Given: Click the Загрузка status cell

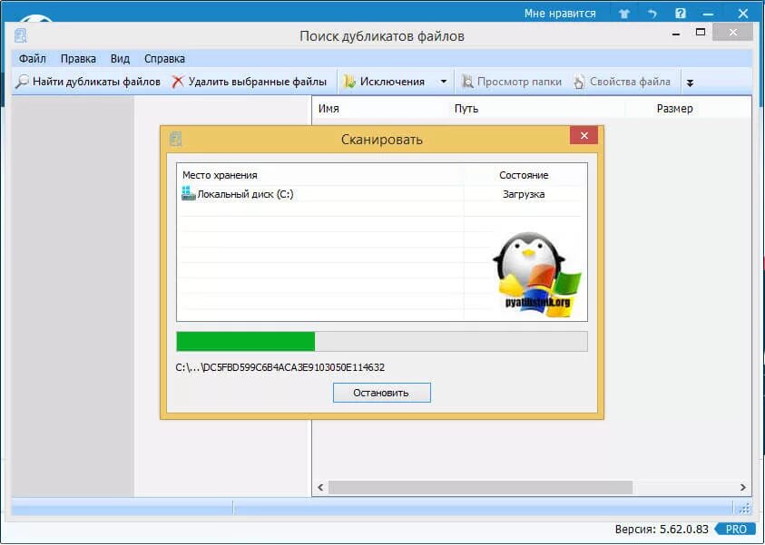Looking at the screenshot, I should (524, 194).
